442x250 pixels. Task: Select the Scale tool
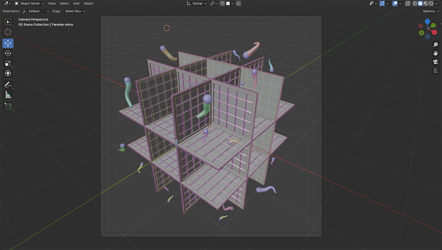pos(8,63)
